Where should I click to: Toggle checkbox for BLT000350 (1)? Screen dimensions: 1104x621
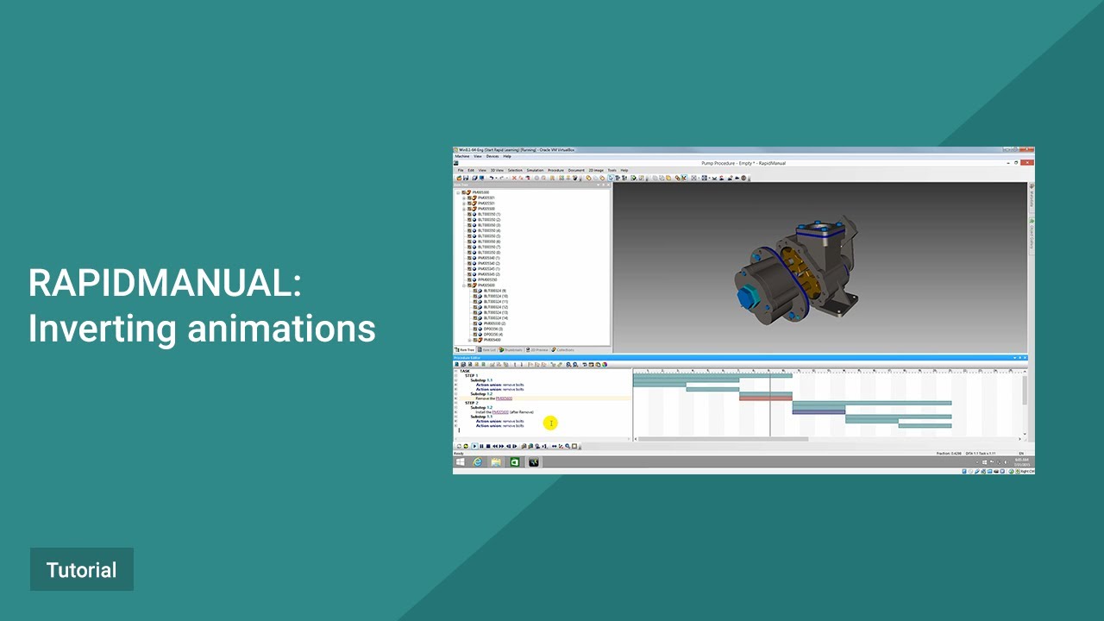(x=469, y=214)
